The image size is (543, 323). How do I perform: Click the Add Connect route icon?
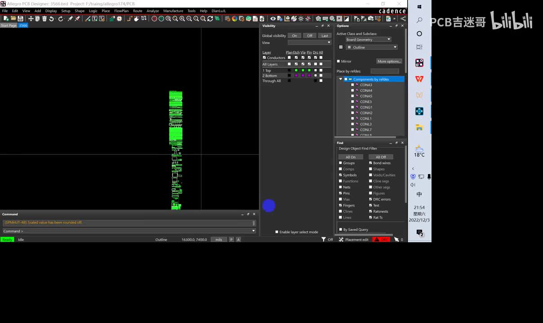(x=130, y=18)
